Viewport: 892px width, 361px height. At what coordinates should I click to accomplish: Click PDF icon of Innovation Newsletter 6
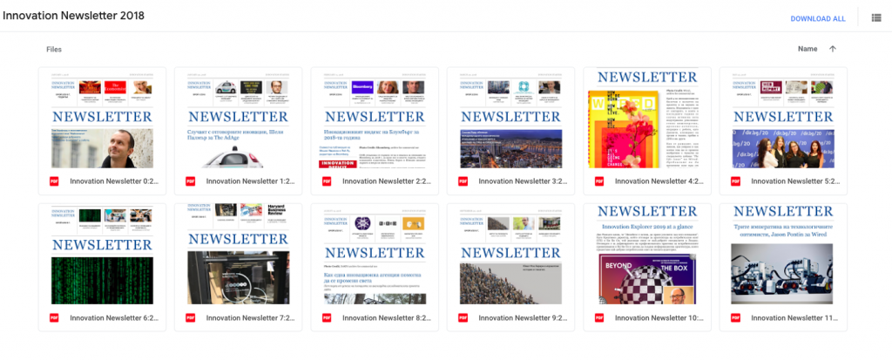[54, 317]
